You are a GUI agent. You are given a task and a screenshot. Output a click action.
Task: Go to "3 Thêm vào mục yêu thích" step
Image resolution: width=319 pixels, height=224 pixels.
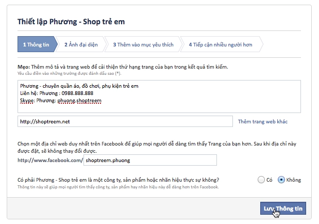[143, 44]
